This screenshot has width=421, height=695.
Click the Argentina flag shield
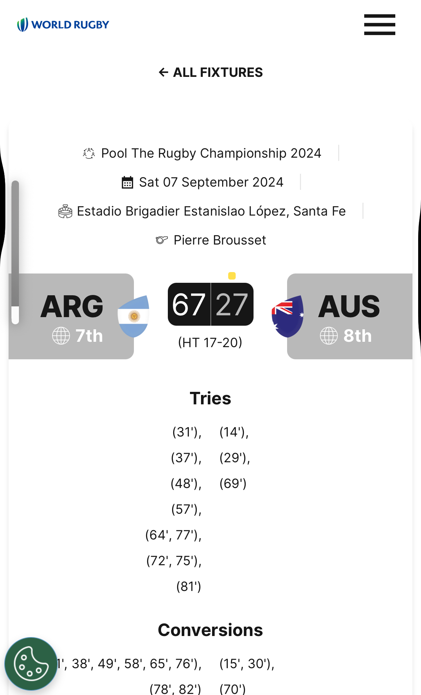[134, 316]
